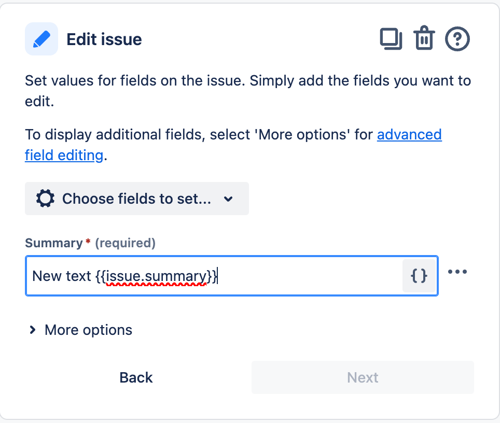This screenshot has height=423, width=500.
Task: Focus the Summary text input field
Action: [311, 276]
